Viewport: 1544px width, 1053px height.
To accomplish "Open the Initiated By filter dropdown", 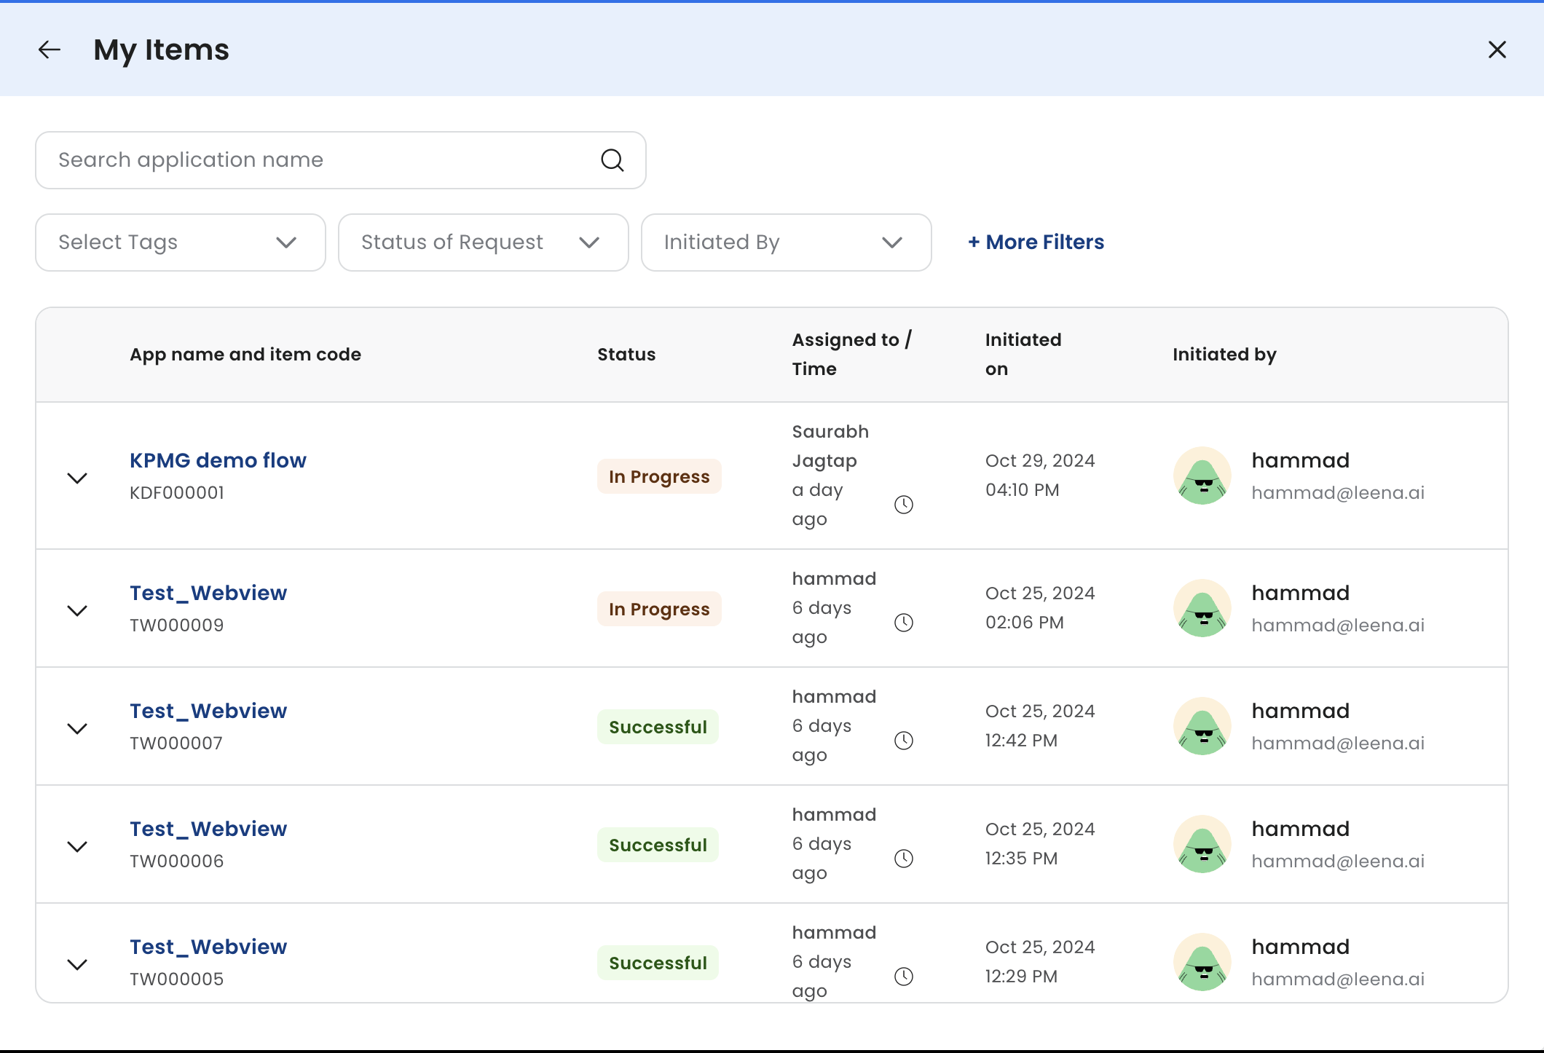I will [x=786, y=242].
